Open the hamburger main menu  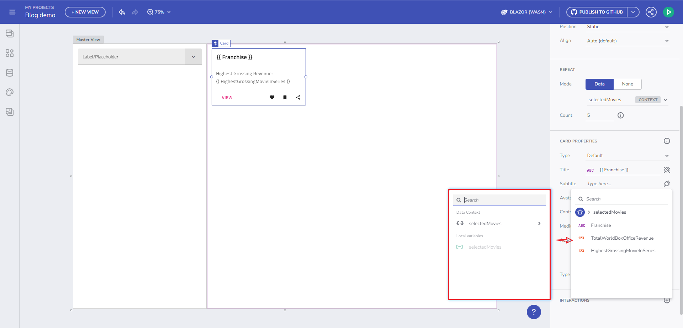[12, 12]
